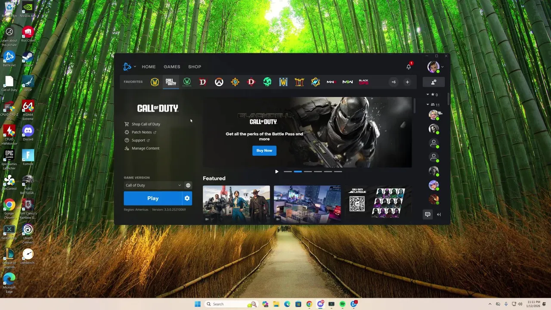The width and height of the screenshot is (551, 310).
Task: Collapse the friends sidebar arrow
Action: (439, 214)
